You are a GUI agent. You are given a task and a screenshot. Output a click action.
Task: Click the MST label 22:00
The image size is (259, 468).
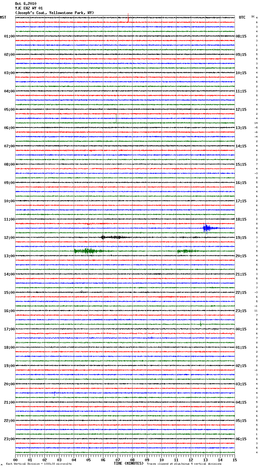click(9, 421)
